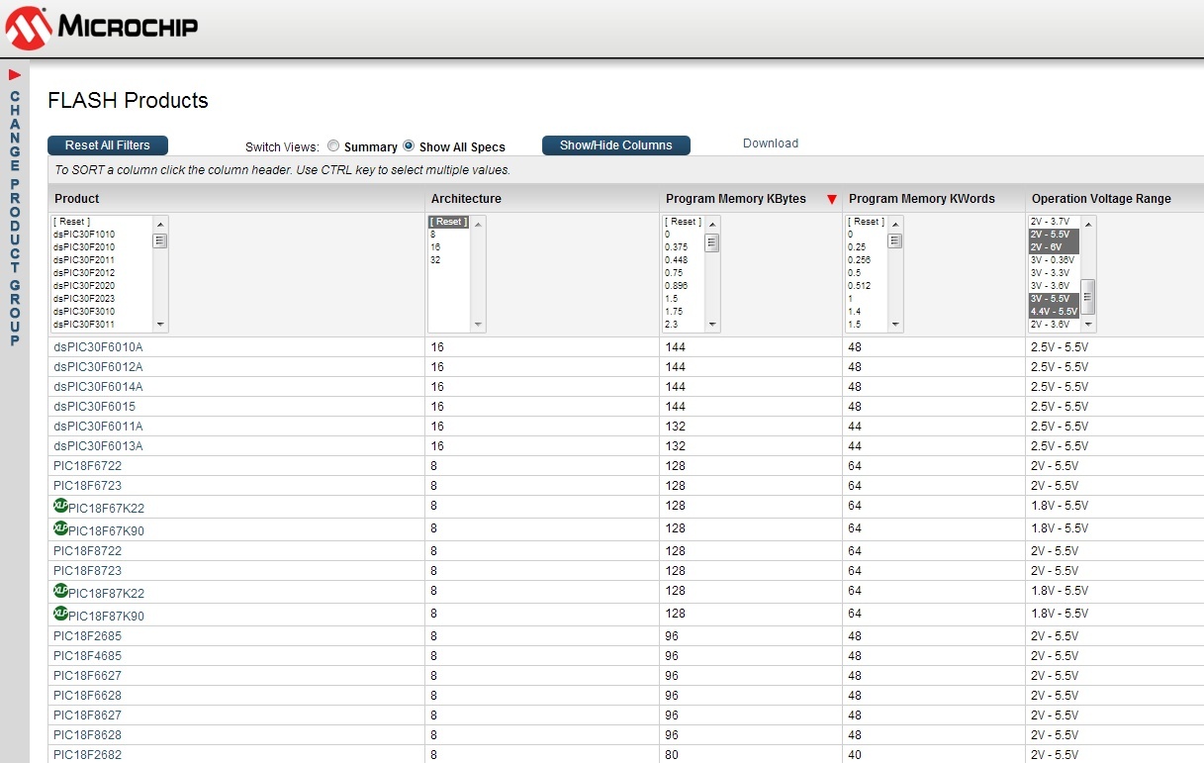Screen dimensions: 1204x763
Task: Open the PIC18F8722 product link
Action: [x=88, y=551]
